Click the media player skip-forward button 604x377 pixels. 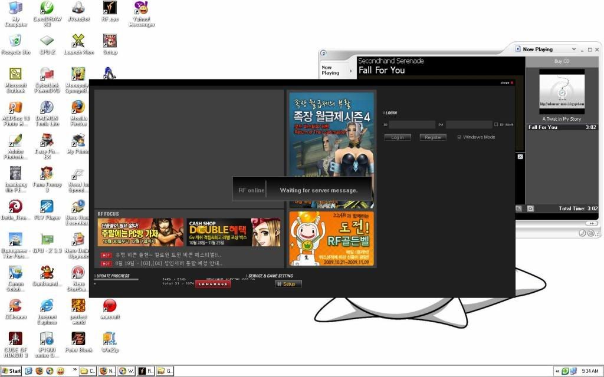coord(591,223)
